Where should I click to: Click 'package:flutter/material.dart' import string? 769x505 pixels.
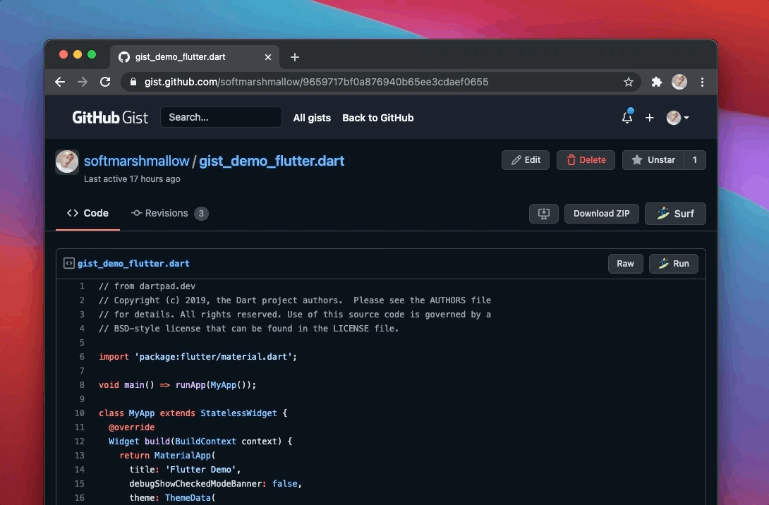213,357
